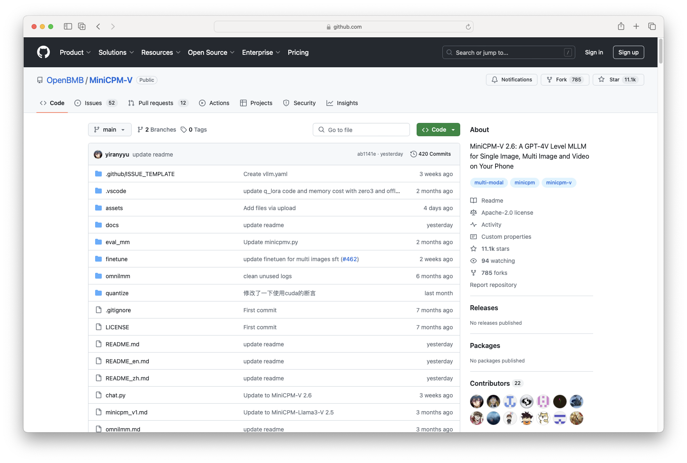Click the Apache license scale icon

[474, 213]
